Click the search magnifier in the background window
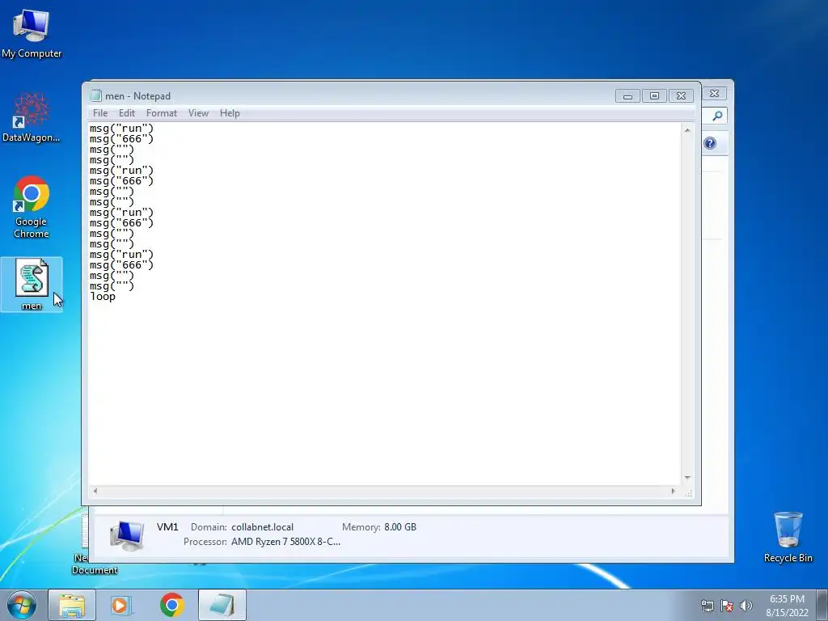This screenshot has width=828, height=621. click(x=717, y=116)
